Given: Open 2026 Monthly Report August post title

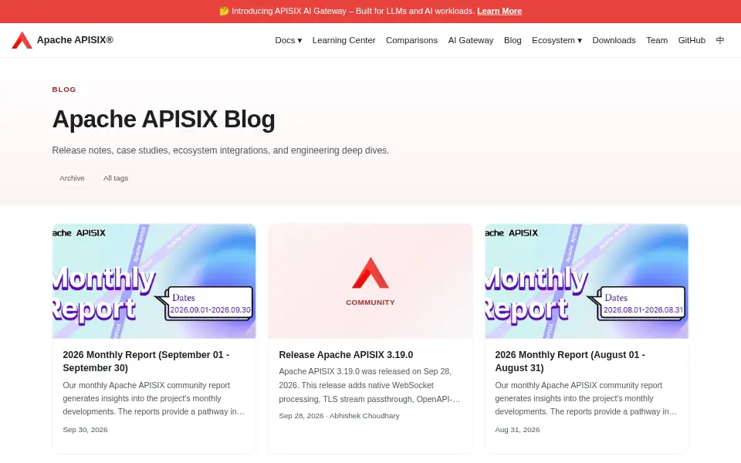Looking at the screenshot, I should coord(570,361).
